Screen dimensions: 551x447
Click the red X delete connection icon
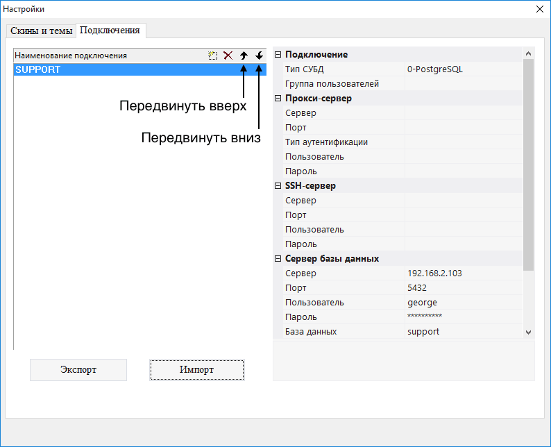coord(228,56)
